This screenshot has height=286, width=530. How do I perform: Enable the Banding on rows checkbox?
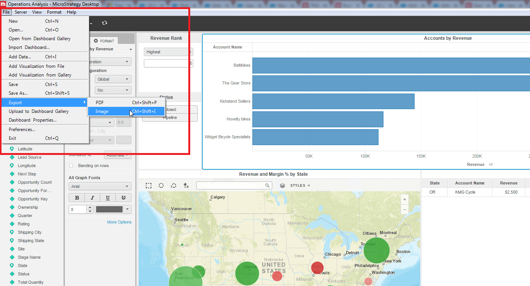coord(71,166)
